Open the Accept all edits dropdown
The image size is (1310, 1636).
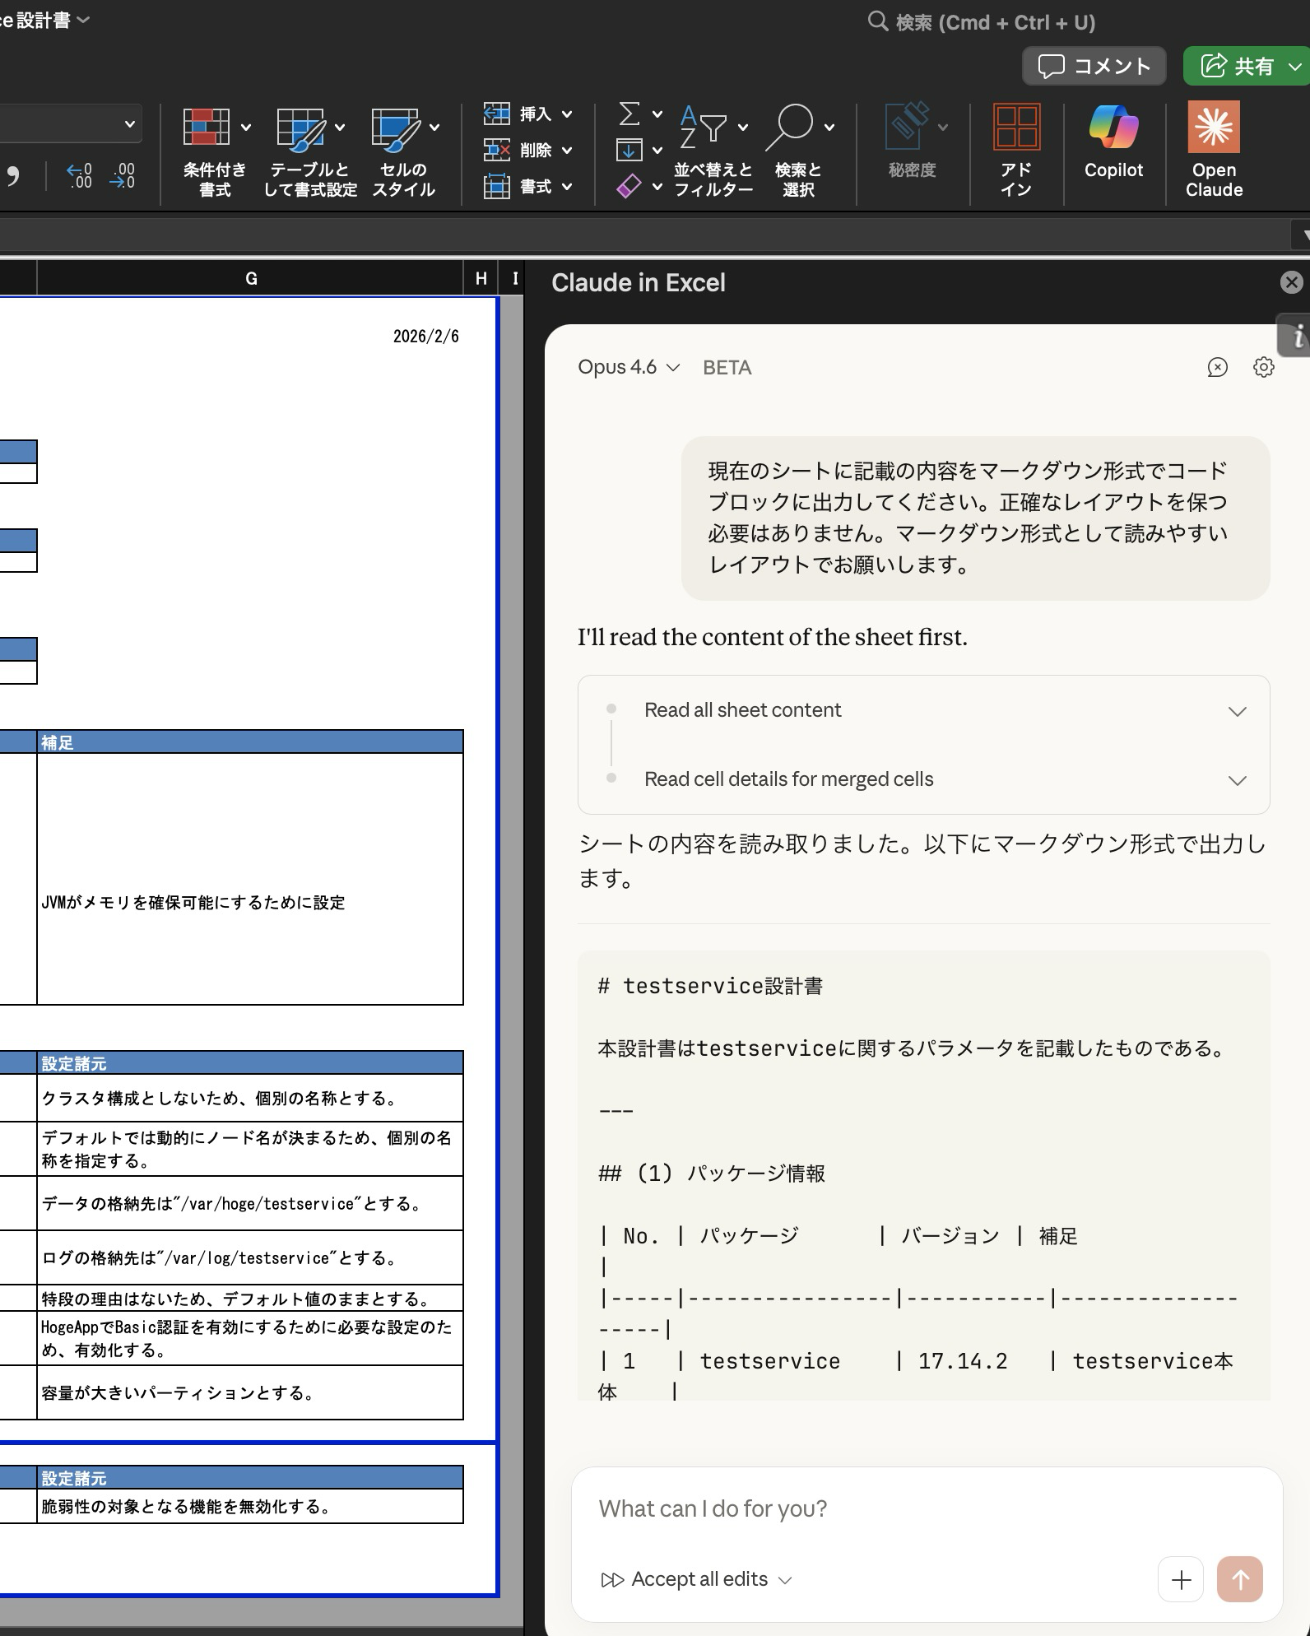[x=696, y=1579]
